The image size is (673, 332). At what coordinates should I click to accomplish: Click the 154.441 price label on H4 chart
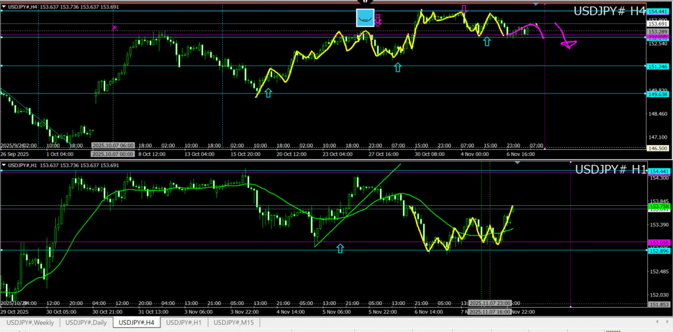(x=658, y=12)
